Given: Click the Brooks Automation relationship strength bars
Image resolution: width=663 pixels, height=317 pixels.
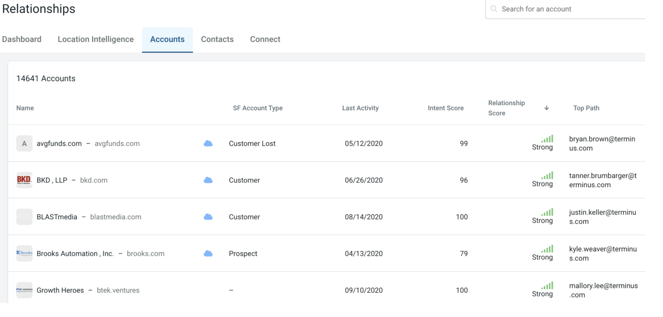Looking at the screenshot, I should tap(547, 248).
